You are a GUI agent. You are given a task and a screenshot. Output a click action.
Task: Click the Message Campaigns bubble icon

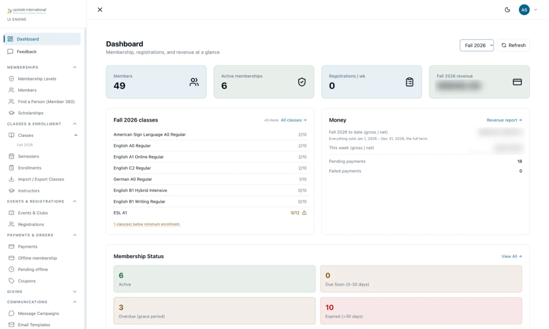coord(11,314)
